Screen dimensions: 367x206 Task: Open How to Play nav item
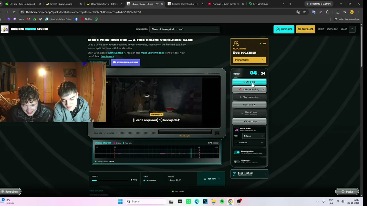click(x=333, y=29)
